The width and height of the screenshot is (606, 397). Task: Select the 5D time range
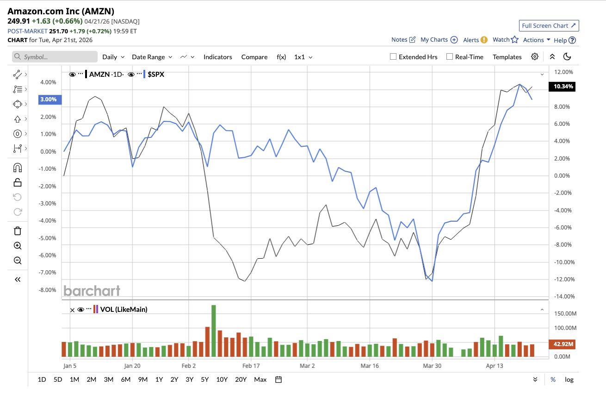pyautogui.click(x=58, y=379)
